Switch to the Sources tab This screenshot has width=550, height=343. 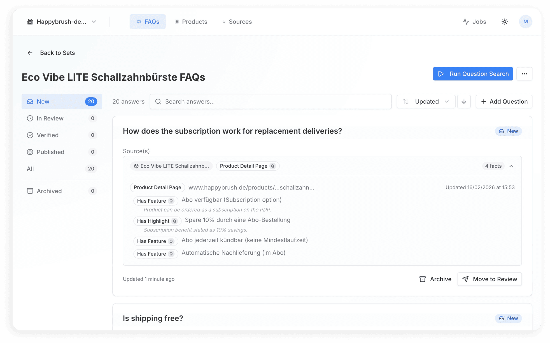point(237,22)
